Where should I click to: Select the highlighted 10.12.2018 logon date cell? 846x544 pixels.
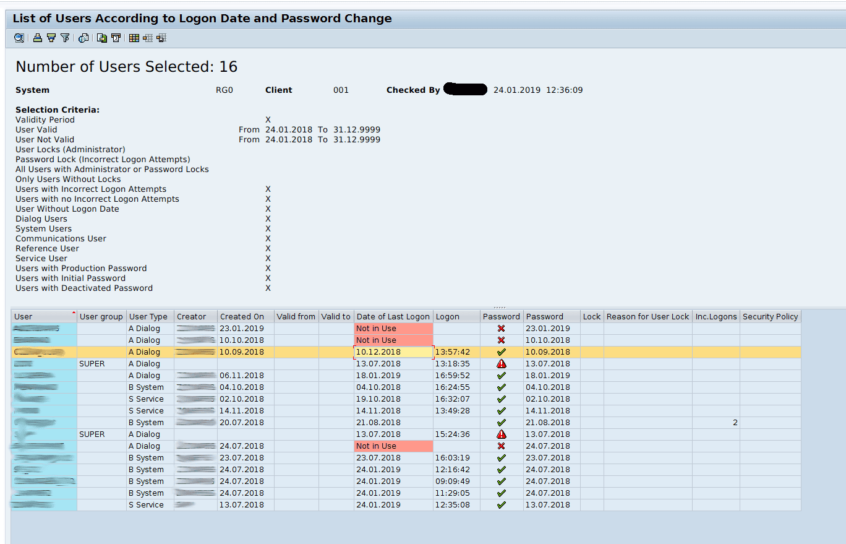pos(394,352)
